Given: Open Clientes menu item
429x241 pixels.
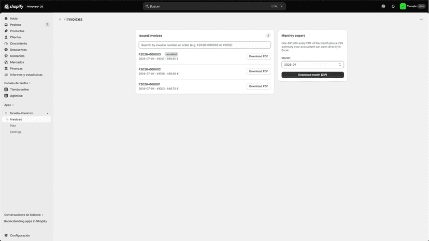Looking at the screenshot, I should (16, 37).
